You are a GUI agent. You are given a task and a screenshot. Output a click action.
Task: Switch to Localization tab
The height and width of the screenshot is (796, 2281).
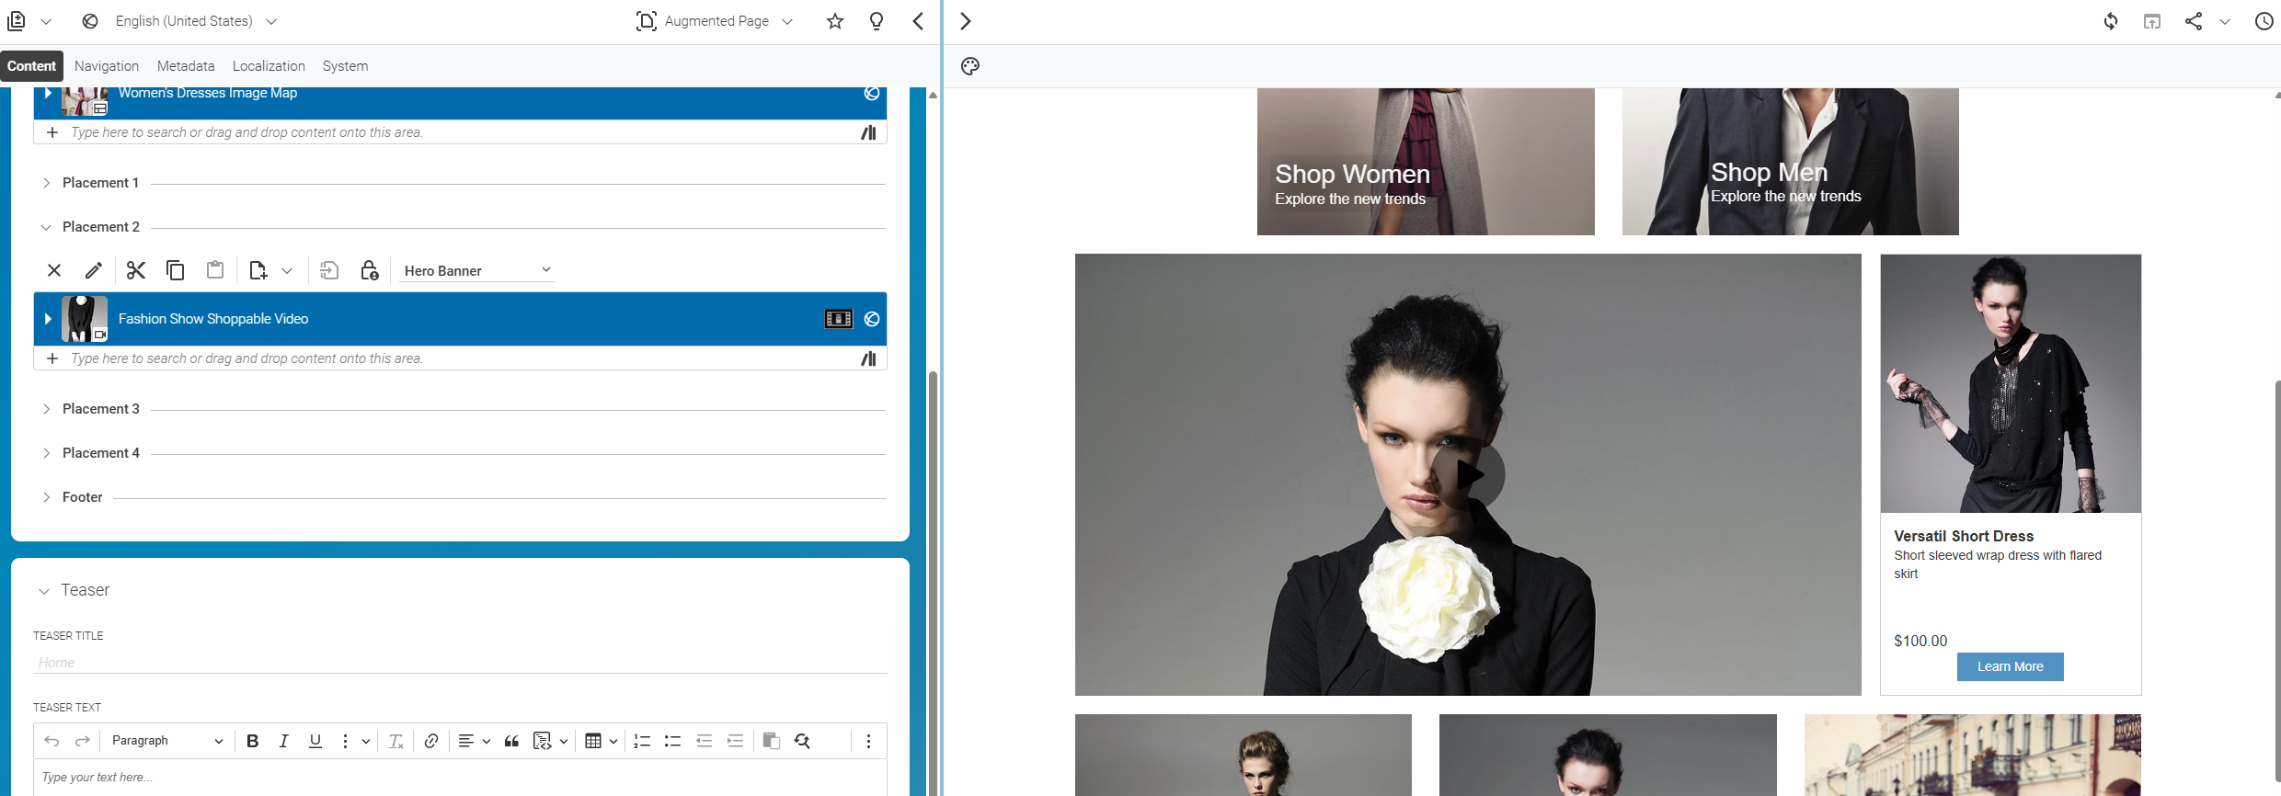pyautogui.click(x=269, y=66)
